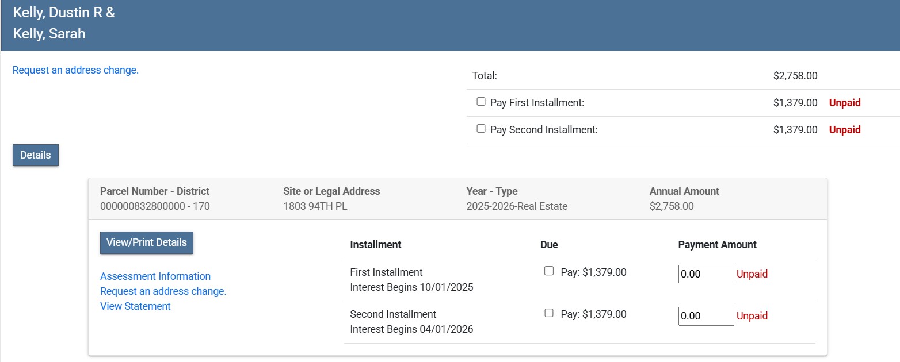Open View/Print Details

click(147, 242)
